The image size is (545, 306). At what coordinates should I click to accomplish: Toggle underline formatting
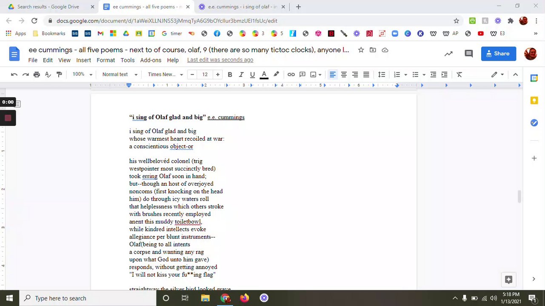252,74
